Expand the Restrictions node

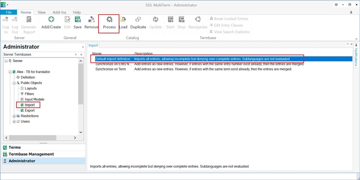click(14, 116)
